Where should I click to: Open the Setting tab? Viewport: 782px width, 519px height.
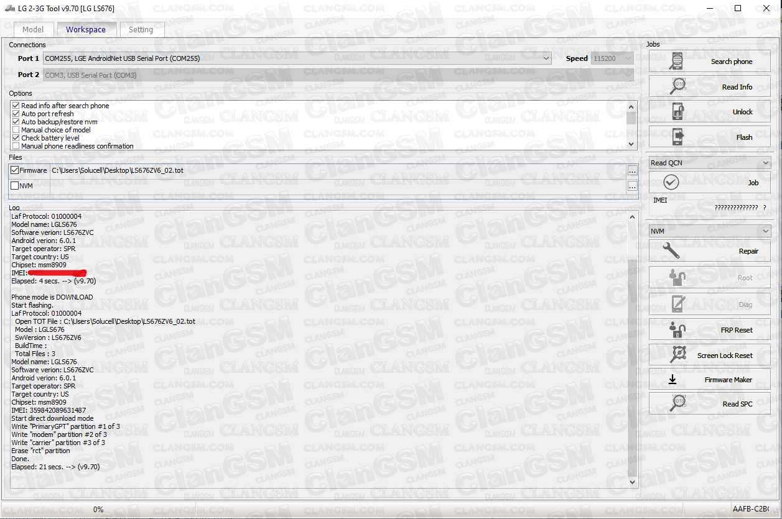click(x=141, y=29)
